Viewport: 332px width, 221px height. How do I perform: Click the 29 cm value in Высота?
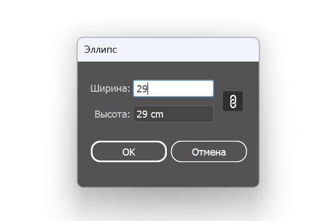coord(150,114)
